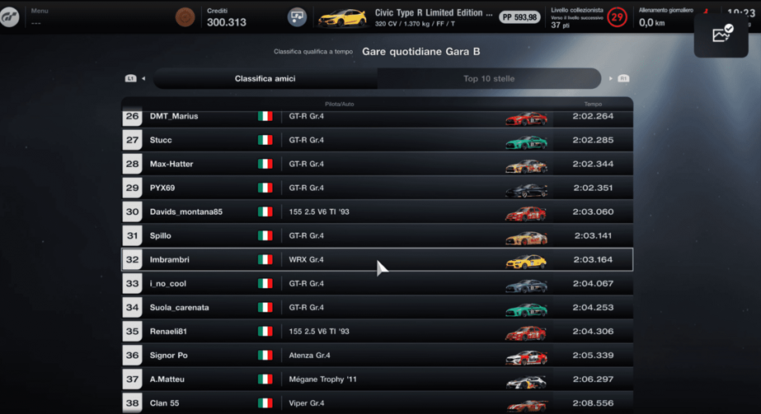Image resolution: width=761 pixels, height=414 pixels.
Task: Click the yellow Civic Type R thumbnail
Action: (x=341, y=17)
